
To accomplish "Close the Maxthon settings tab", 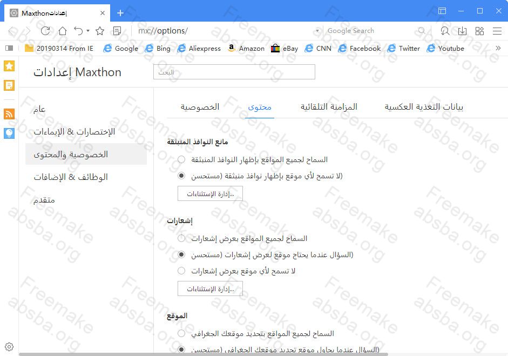I will click(103, 13).
